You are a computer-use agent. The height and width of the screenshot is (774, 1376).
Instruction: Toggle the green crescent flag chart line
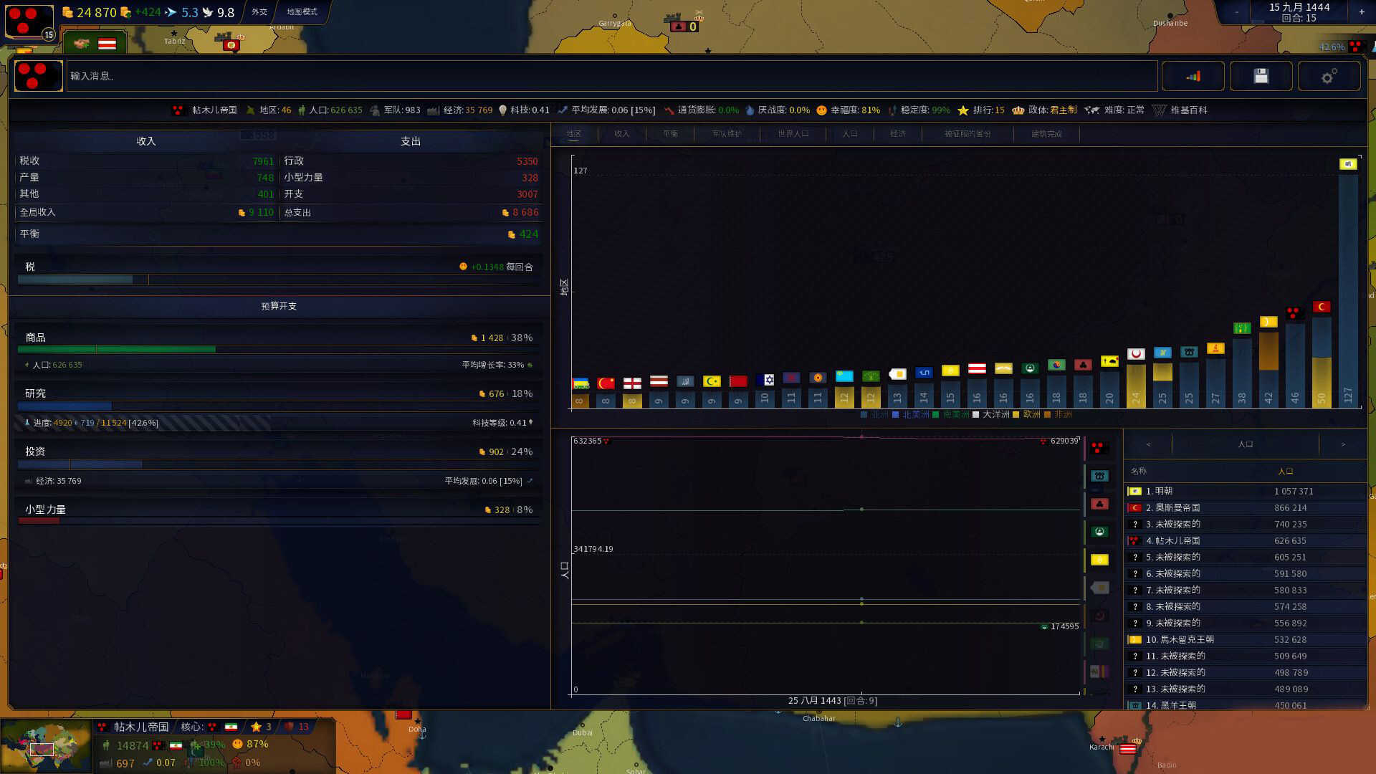pyautogui.click(x=1099, y=532)
